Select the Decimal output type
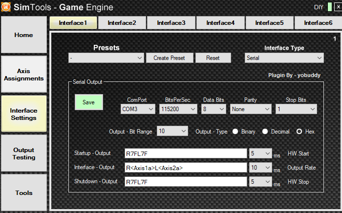342x213 pixels. tap(266, 132)
